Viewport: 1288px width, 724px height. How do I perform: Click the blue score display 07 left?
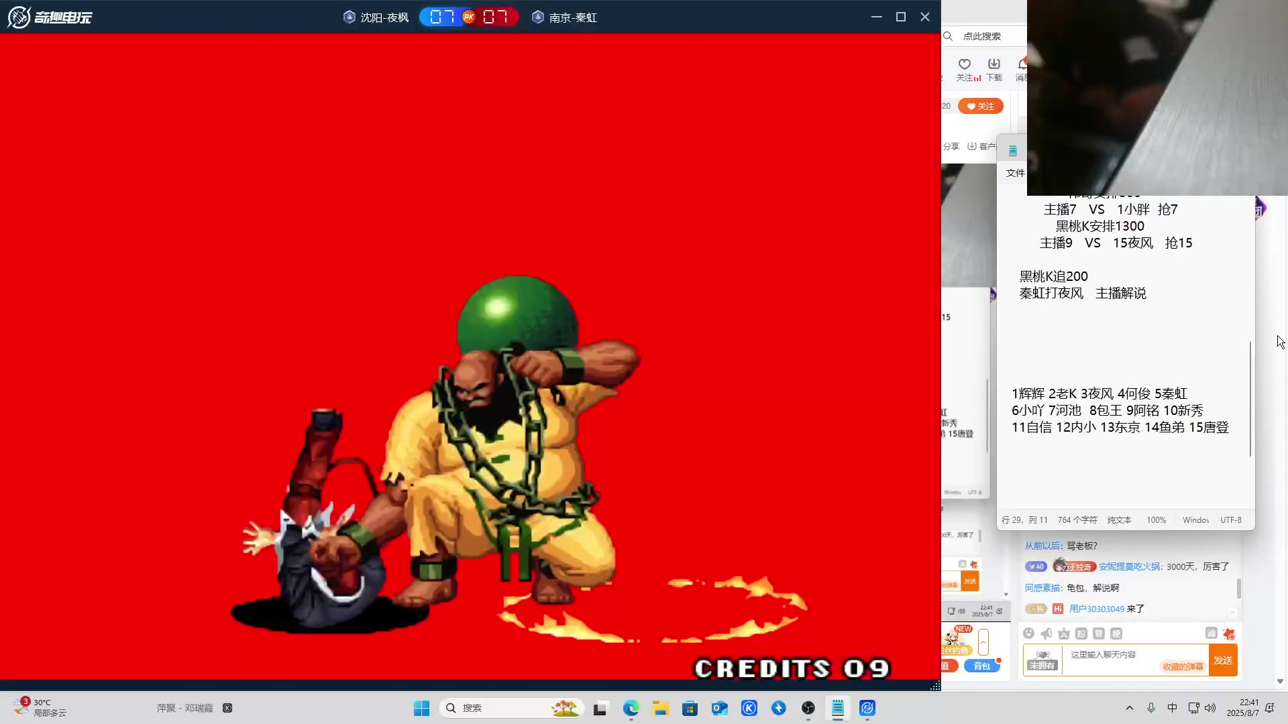(x=441, y=17)
